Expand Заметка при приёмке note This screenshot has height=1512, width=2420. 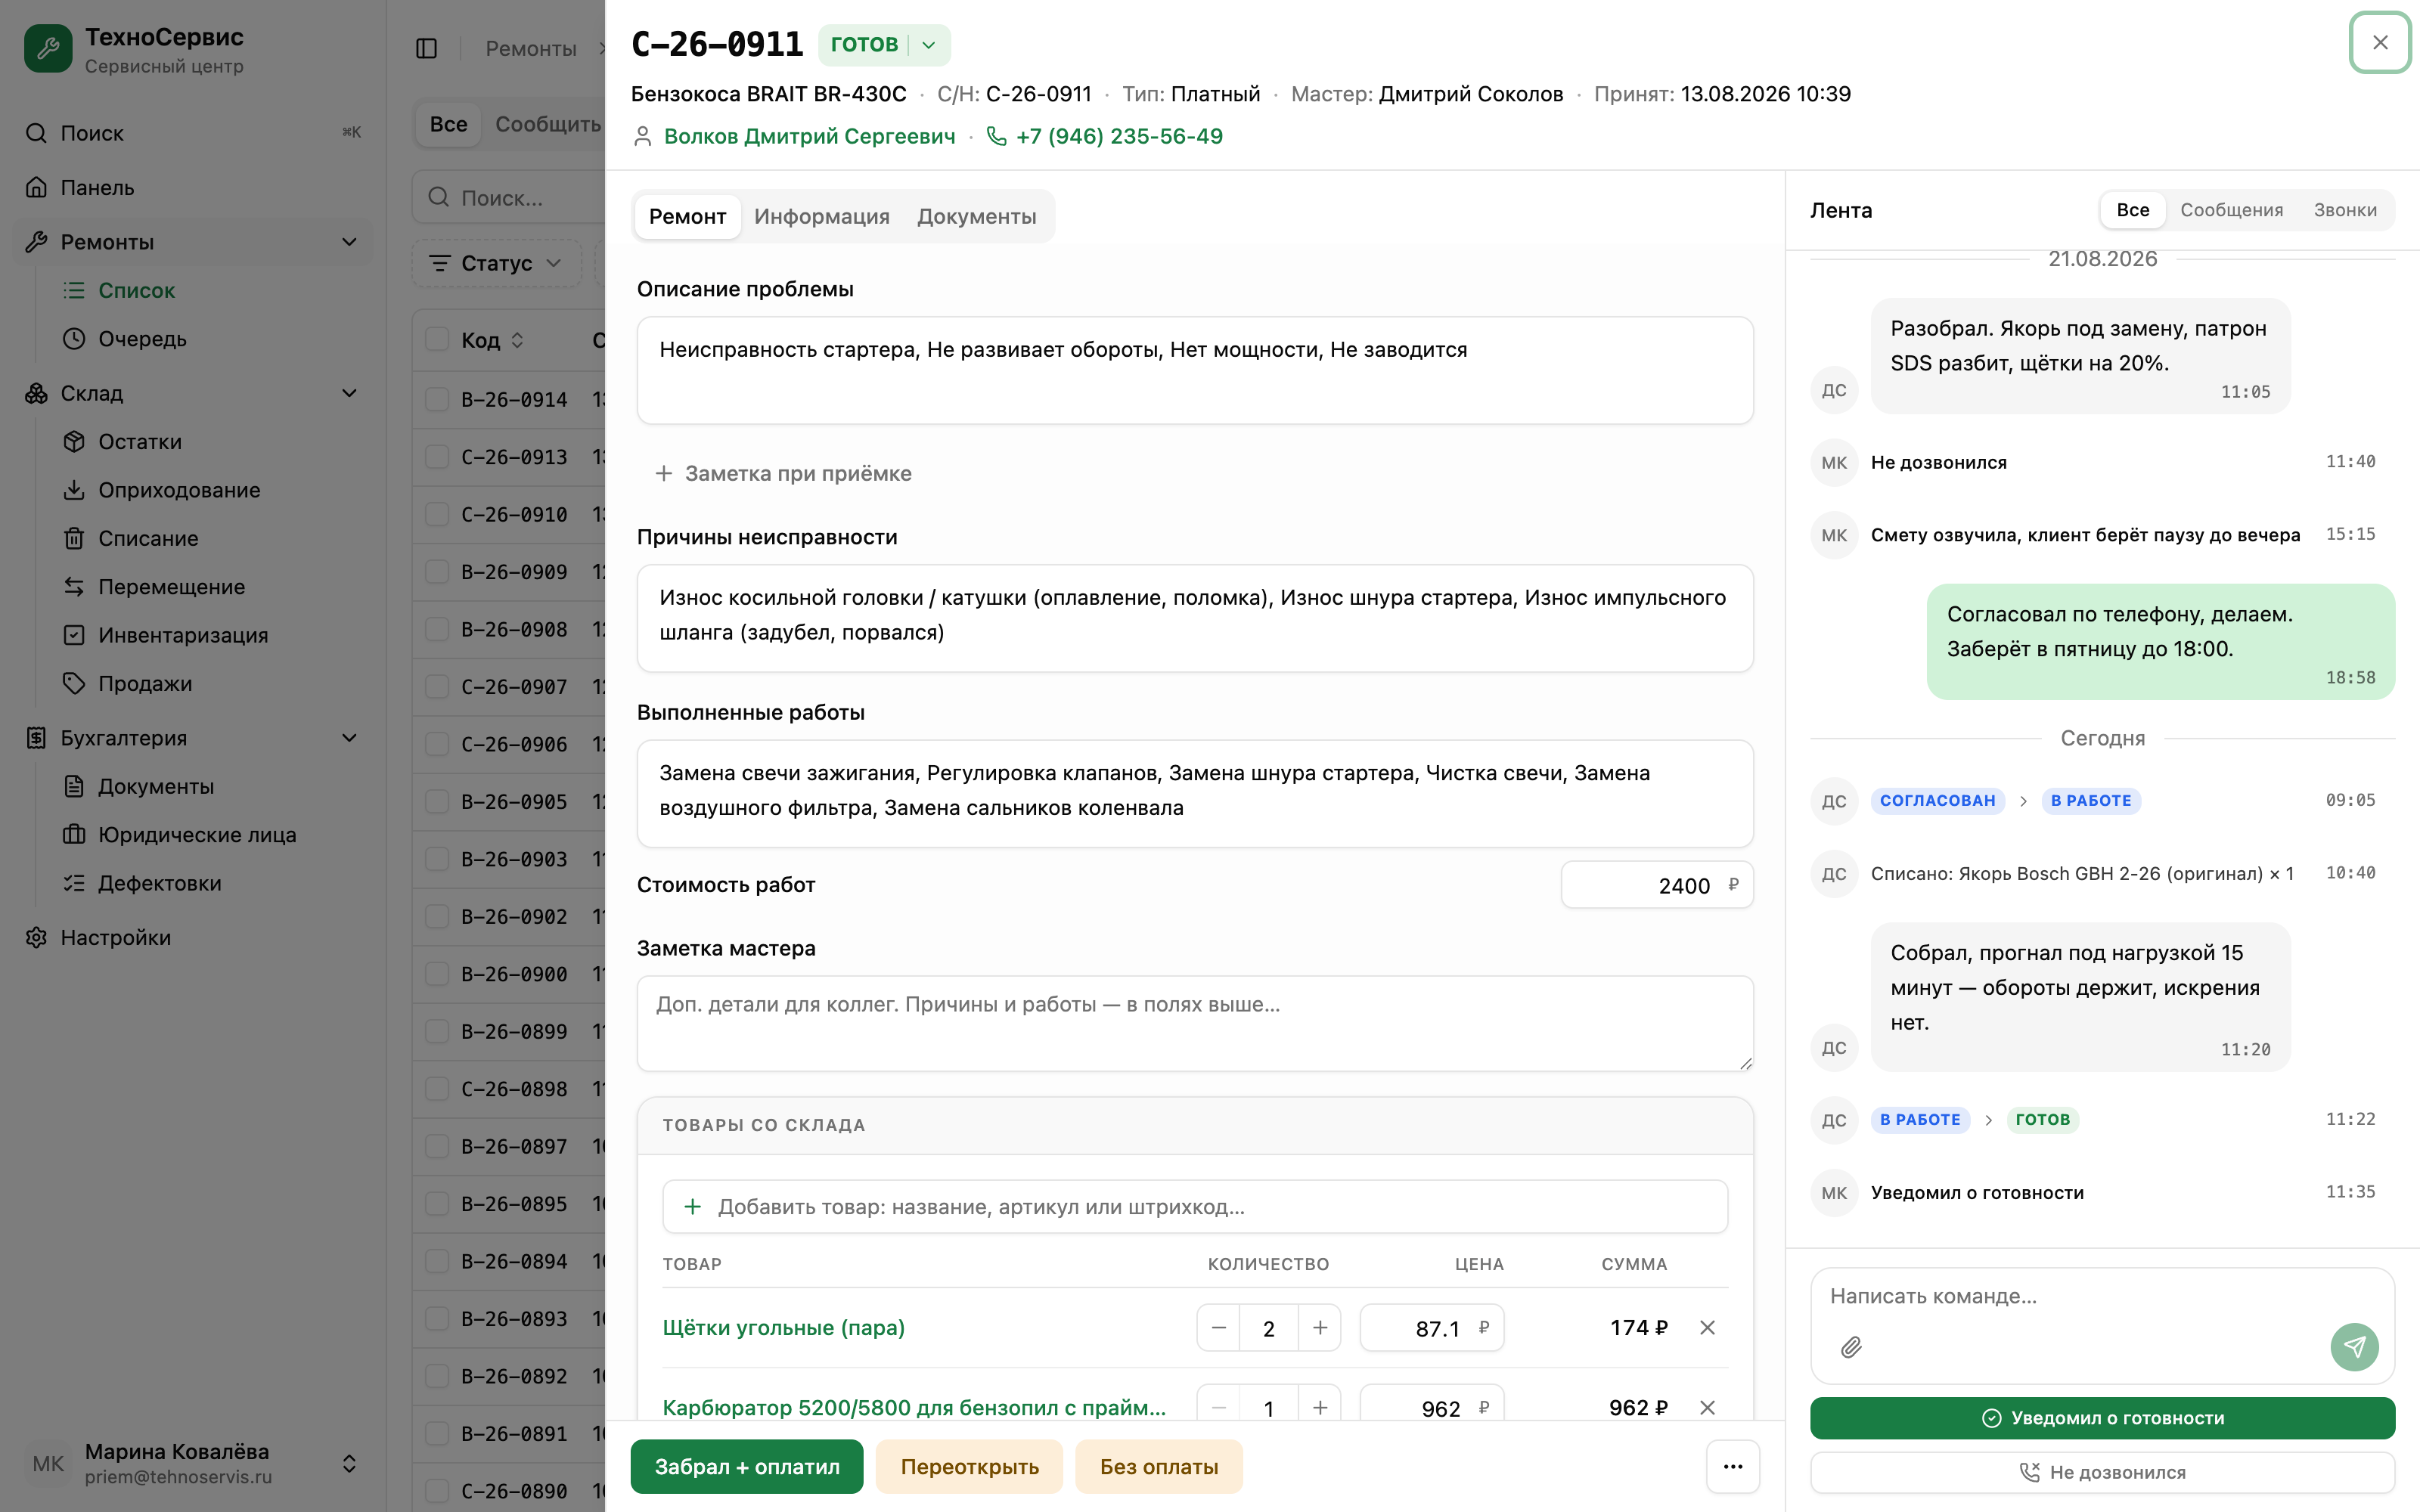coord(783,473)
